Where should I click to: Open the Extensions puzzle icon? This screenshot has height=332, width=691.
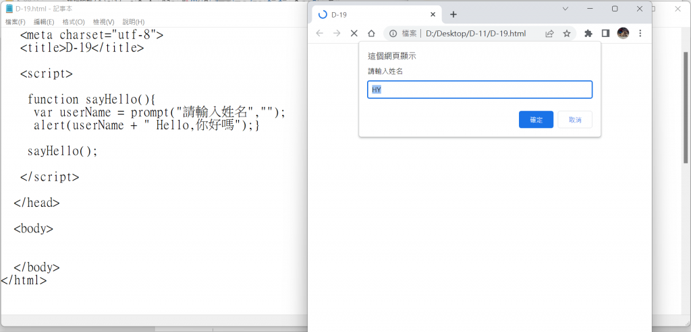[588, 34]
